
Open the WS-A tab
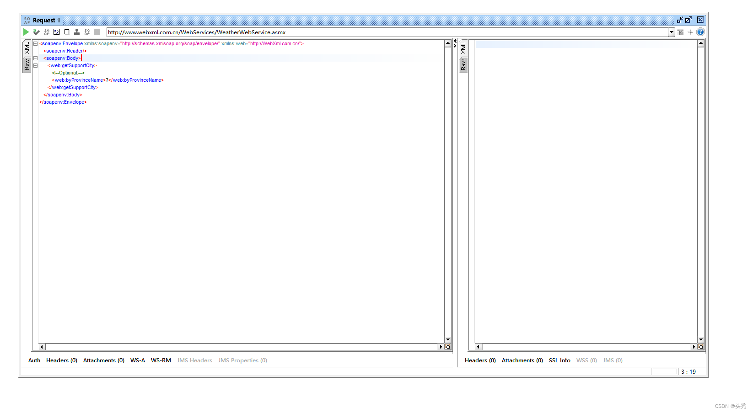tap(138, 360)
